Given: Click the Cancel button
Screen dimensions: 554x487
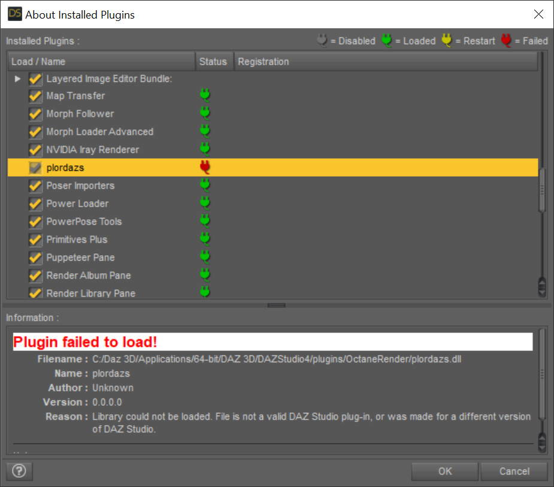Looking at the screenshot, I should coord(514,471).
